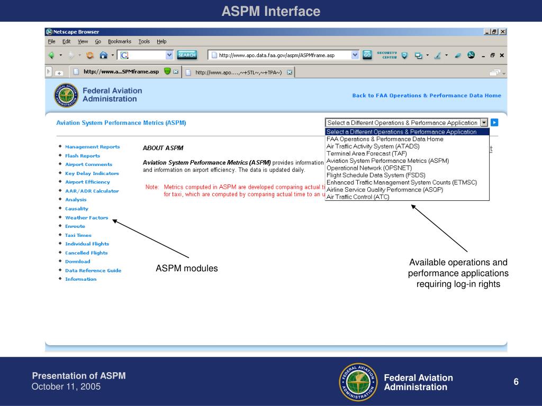
Task: Click Back to FAA Operations & Performance Data Home
Action: pyautogui.click(x=426, y=96)
